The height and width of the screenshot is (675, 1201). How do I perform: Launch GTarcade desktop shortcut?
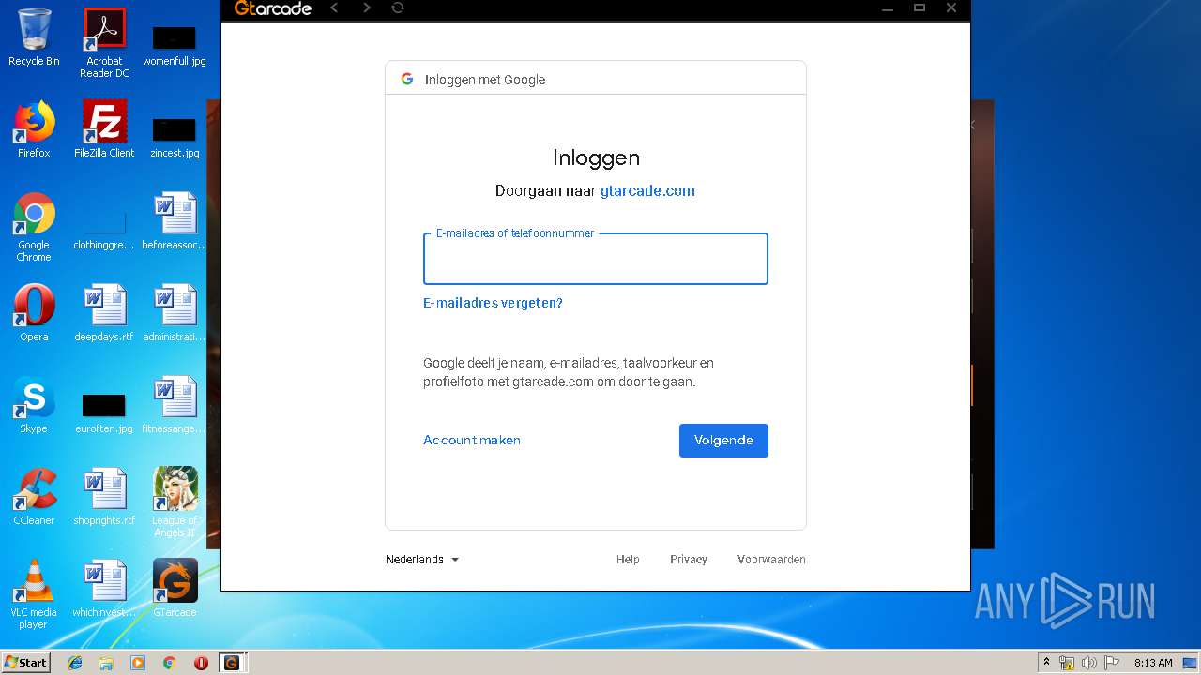tap(175, 589)
